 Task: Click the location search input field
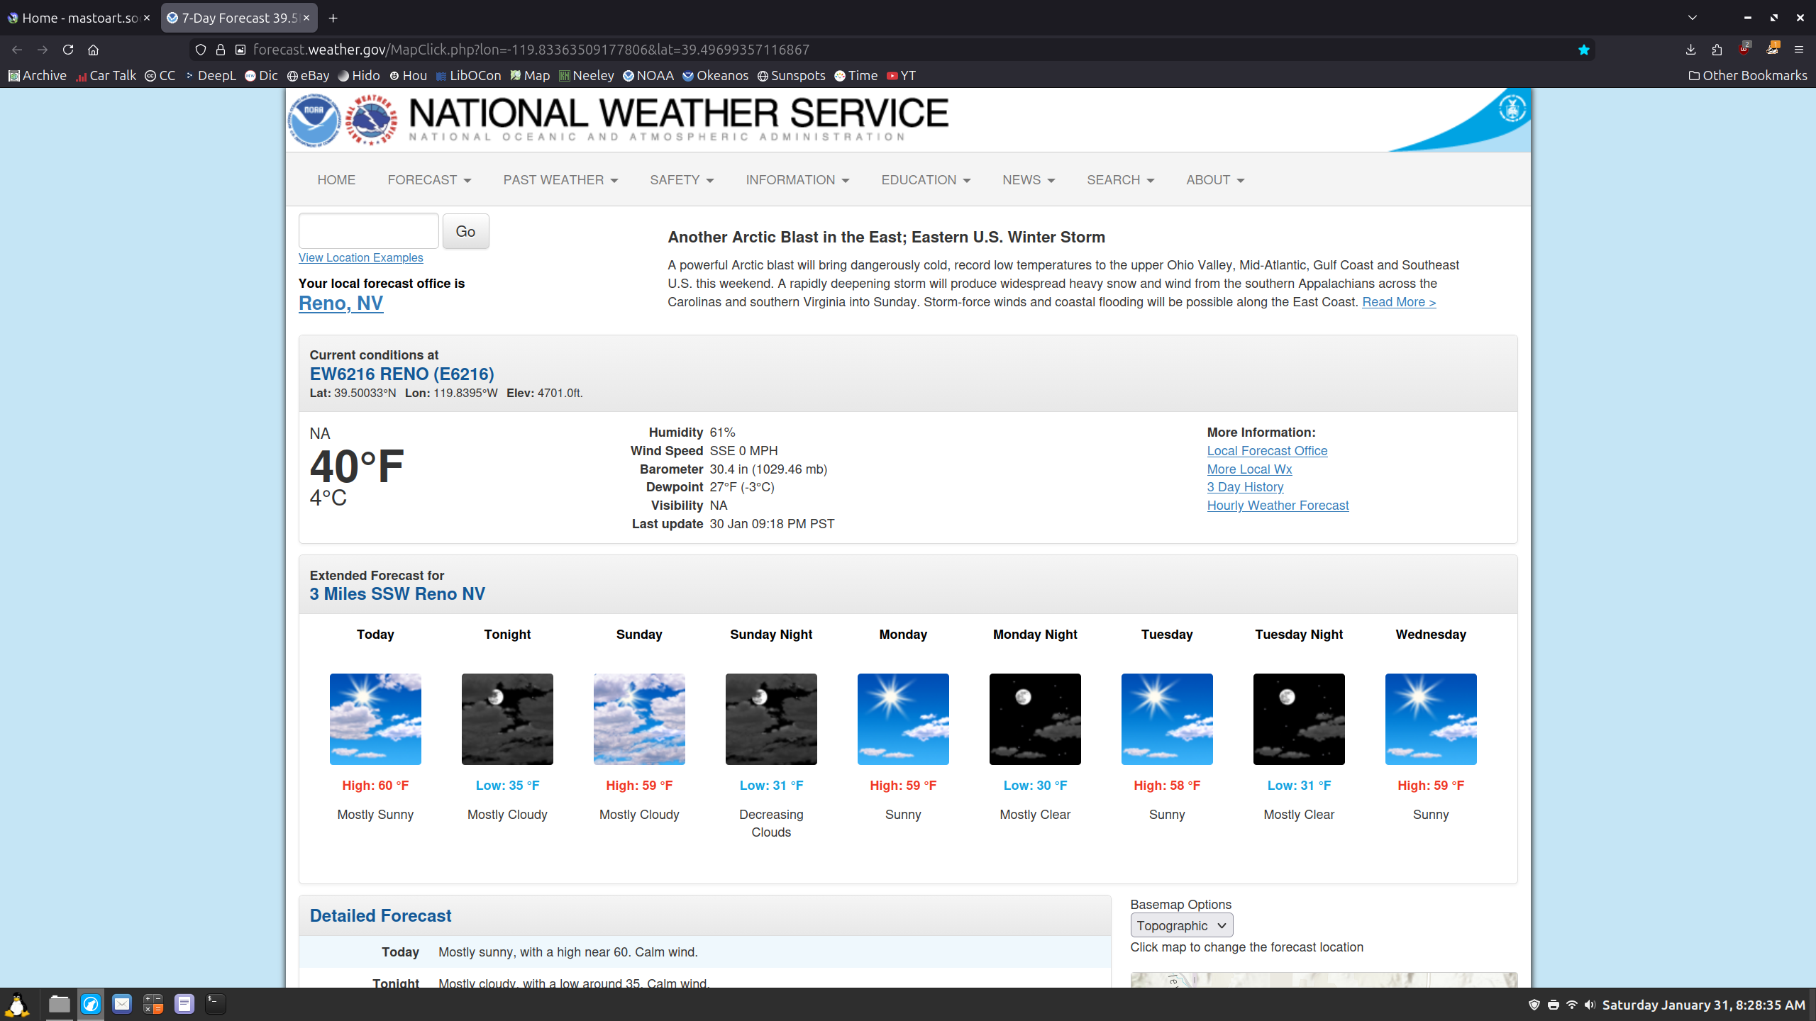368,231
